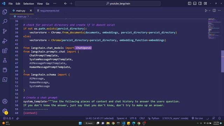The image size is (224, 126).
Task: Open the Windows Start menu
Action: (80, 123)
